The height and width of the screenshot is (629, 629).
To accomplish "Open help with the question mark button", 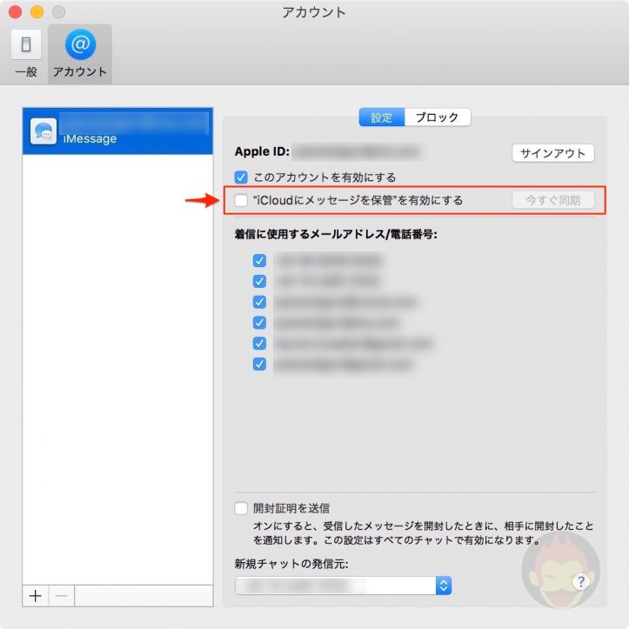I will coord(580,581).
